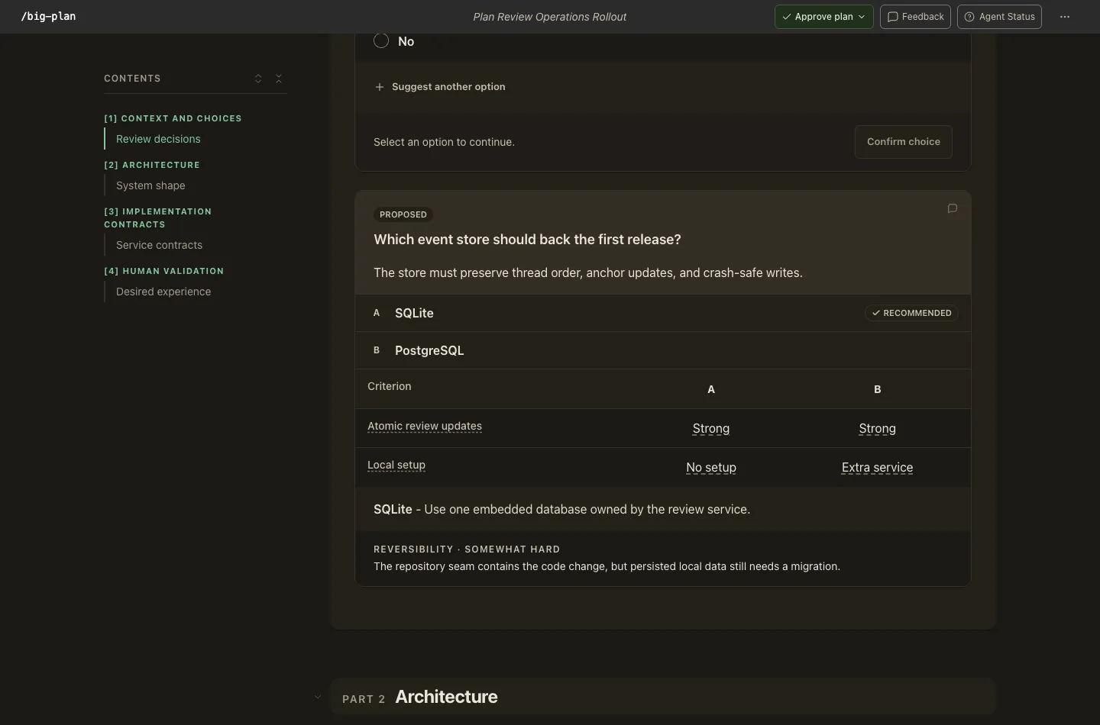The image size is (1100, 725).
Task: Click the Feedback button
Action: [x=915, y=17]
